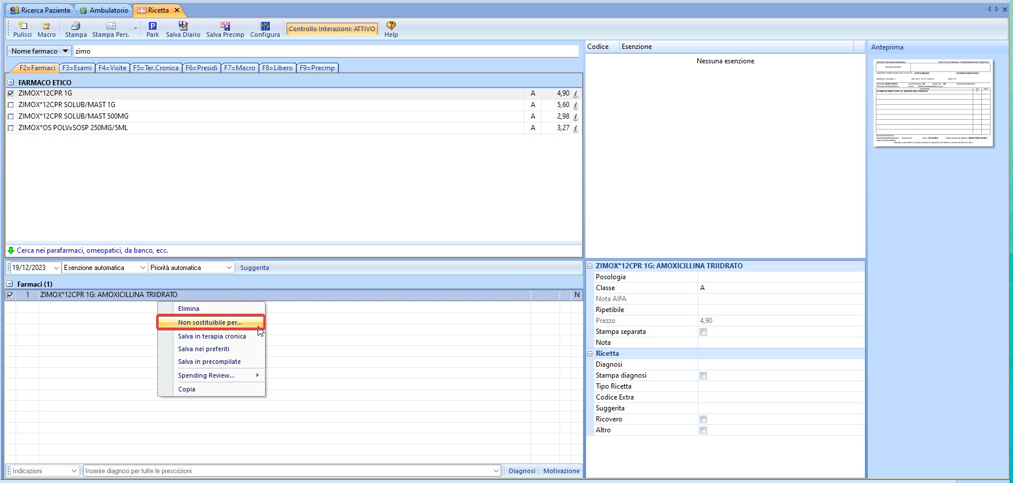Switch to F3=Esami tab
Image resolution: width=1013 pixels, height=483 pixels.
(77, 68)
